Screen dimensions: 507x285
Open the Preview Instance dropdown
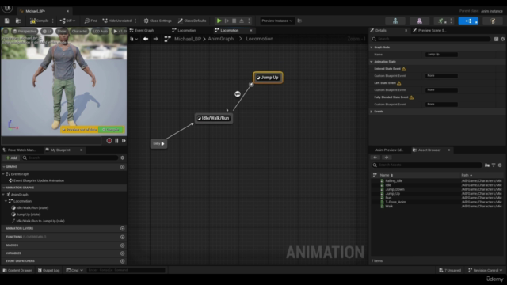point(276,21)
